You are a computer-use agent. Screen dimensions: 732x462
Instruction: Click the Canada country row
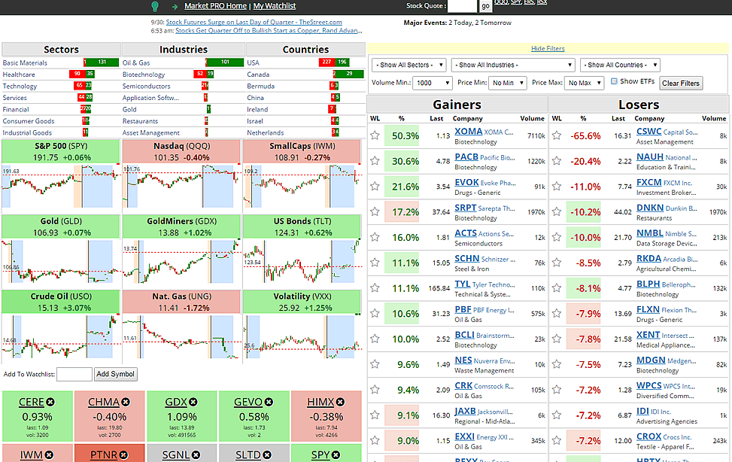[x=305, y=74]
